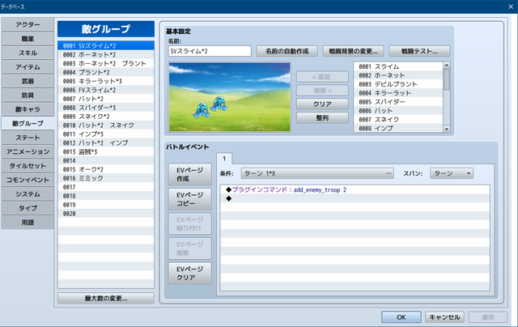Select the left slime in battle preview
518x327 pixels.
point(202,110)
